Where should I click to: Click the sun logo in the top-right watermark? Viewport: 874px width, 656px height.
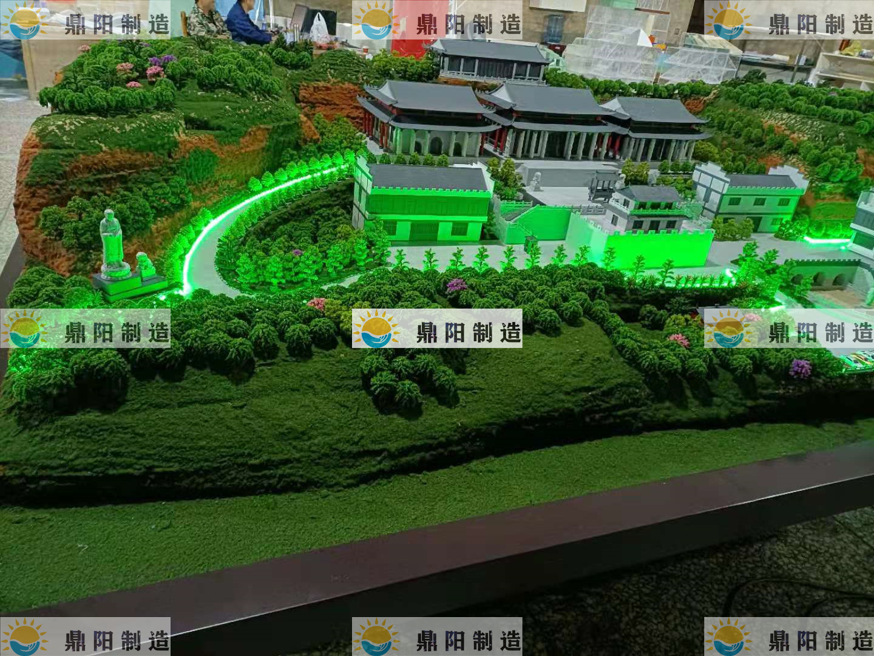point(728,21)
